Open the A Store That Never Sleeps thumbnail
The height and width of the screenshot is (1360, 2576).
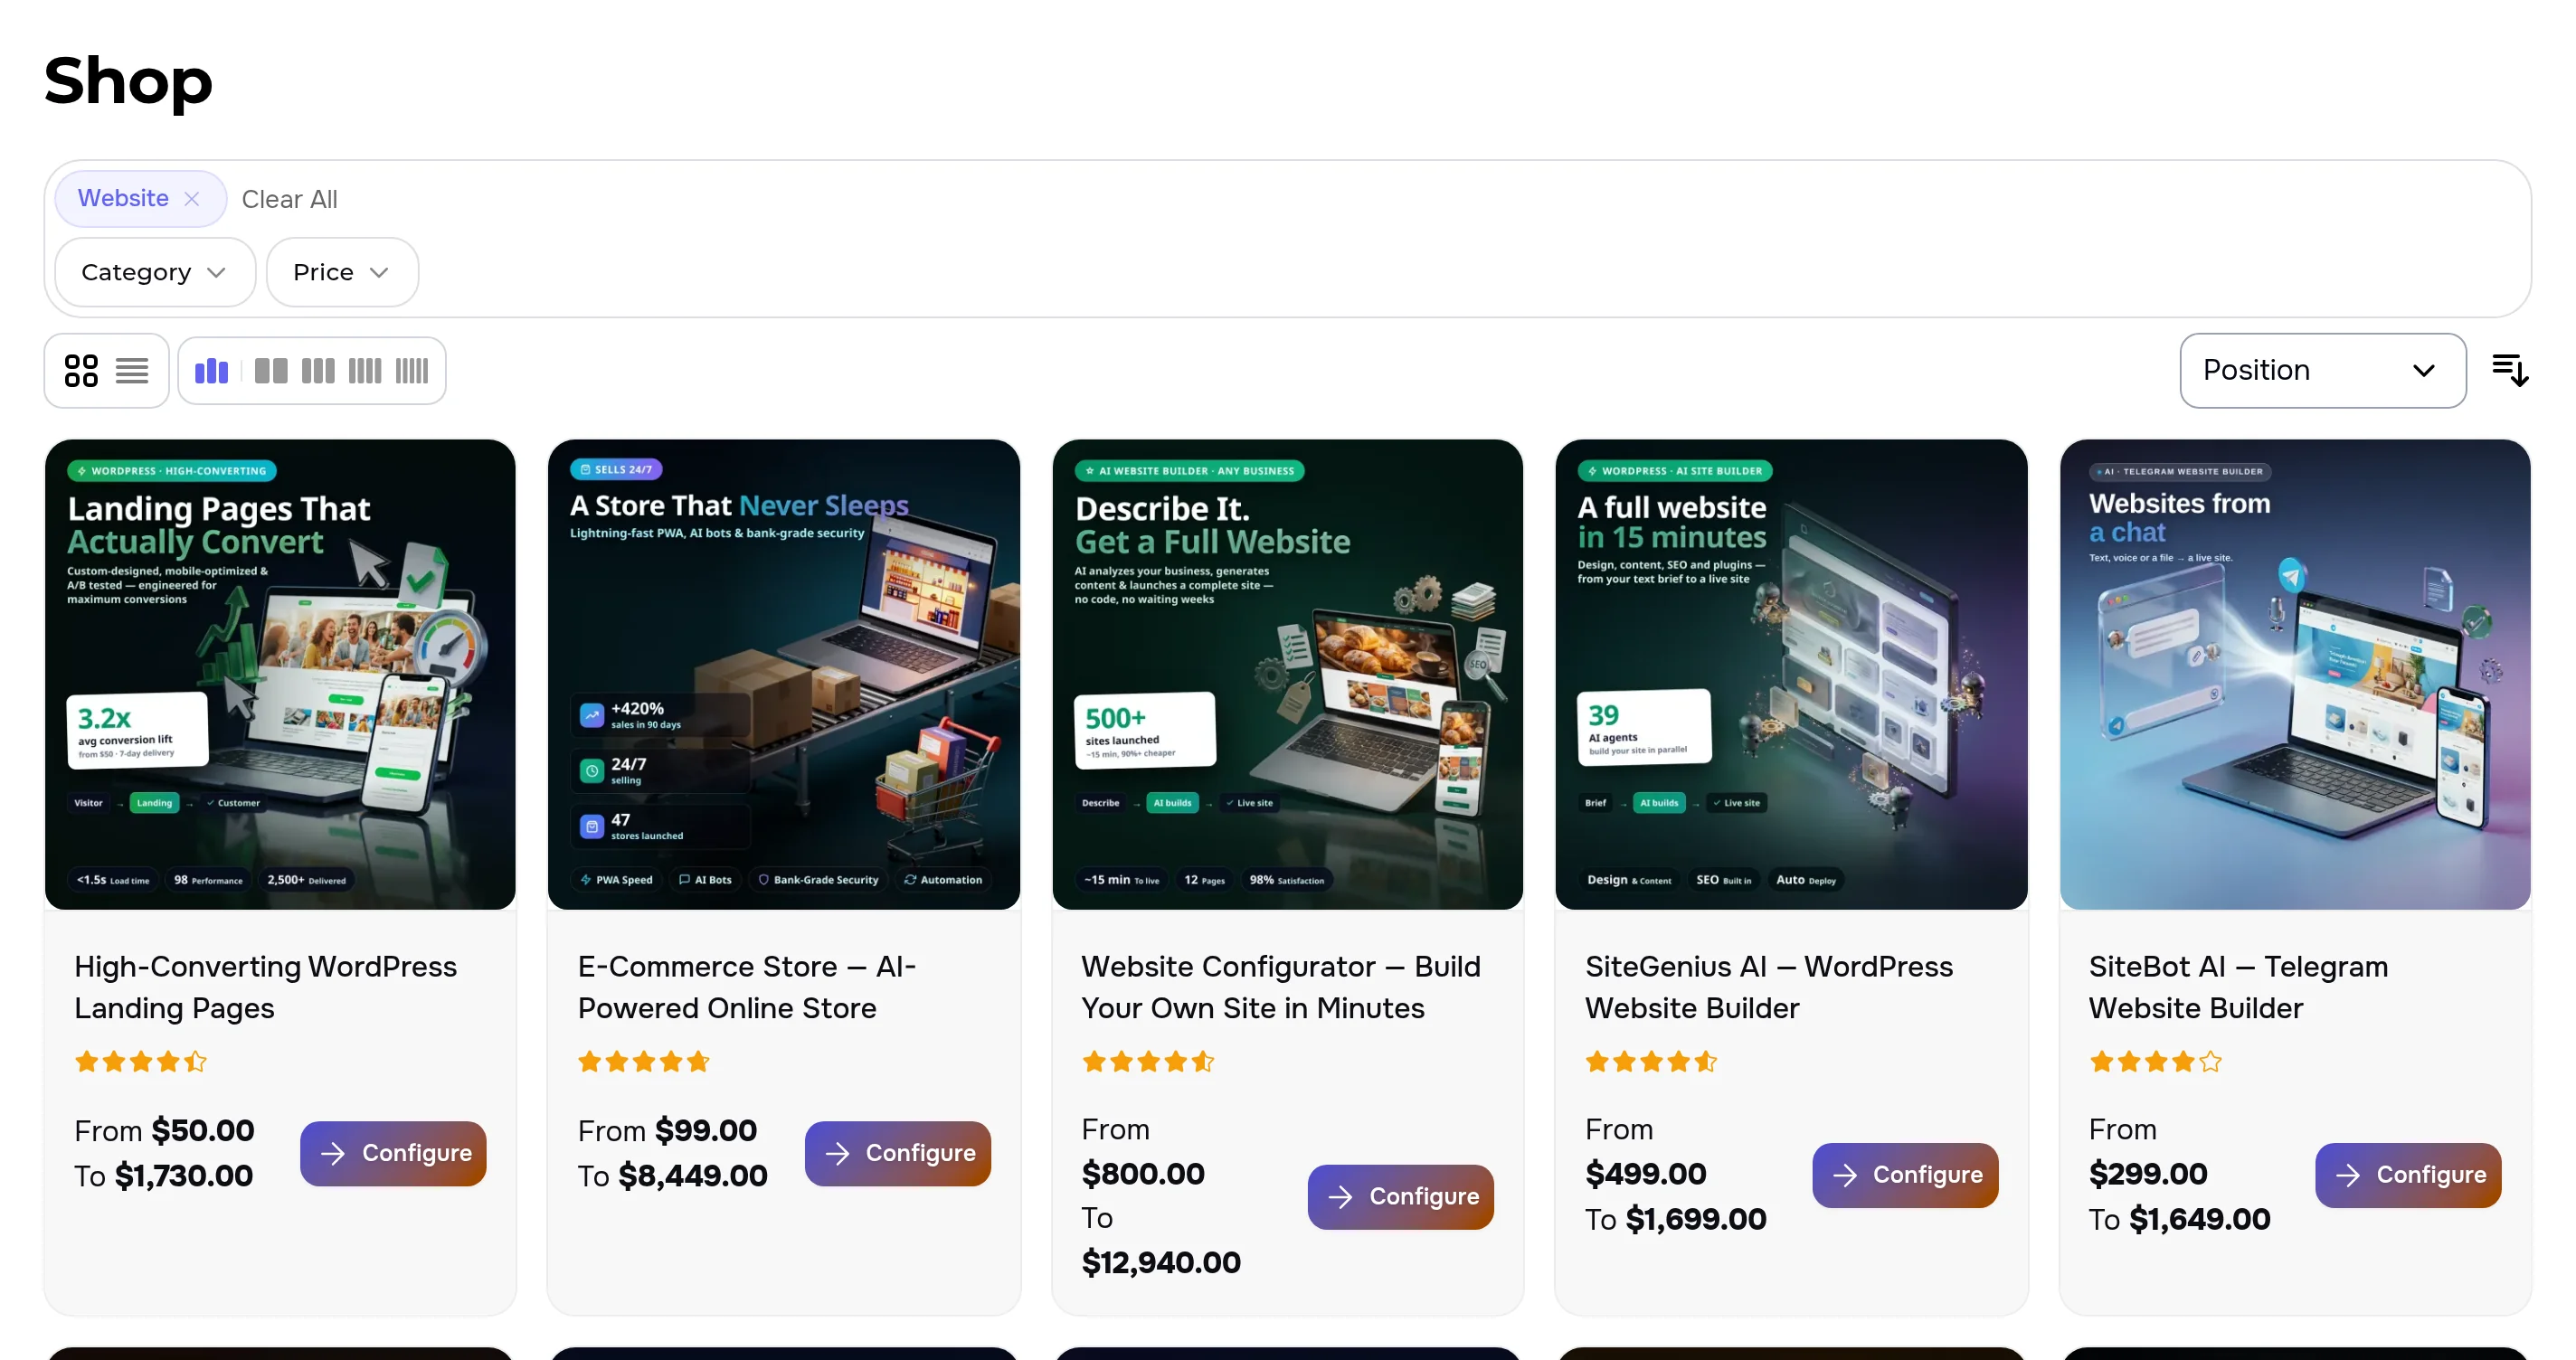pyautogui.click(x=784, y=675)
